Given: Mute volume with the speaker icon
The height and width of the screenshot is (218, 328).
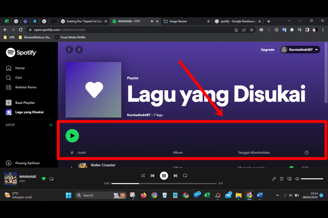Looking at the screenshot, I should tap(297, 179).
